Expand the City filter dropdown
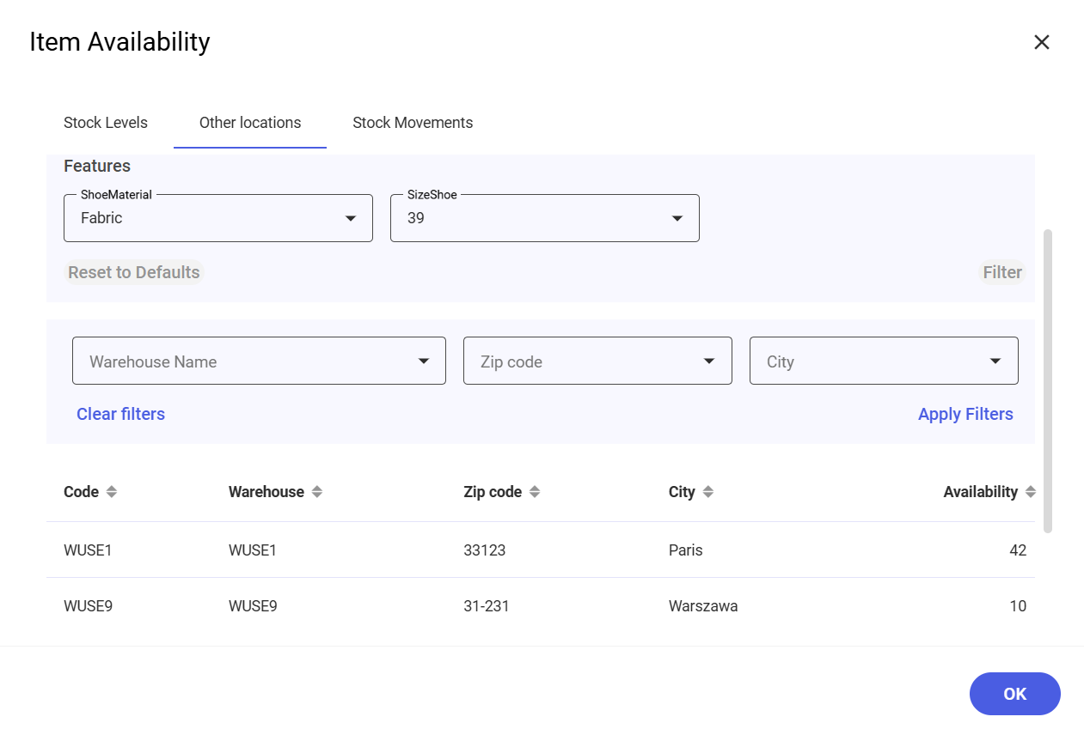The width and height of the screenshot is (1084, 735). coord(884,361)
